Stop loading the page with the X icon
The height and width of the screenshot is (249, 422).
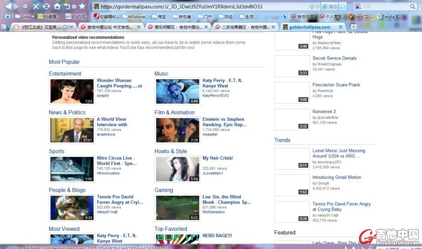point(36,7)
